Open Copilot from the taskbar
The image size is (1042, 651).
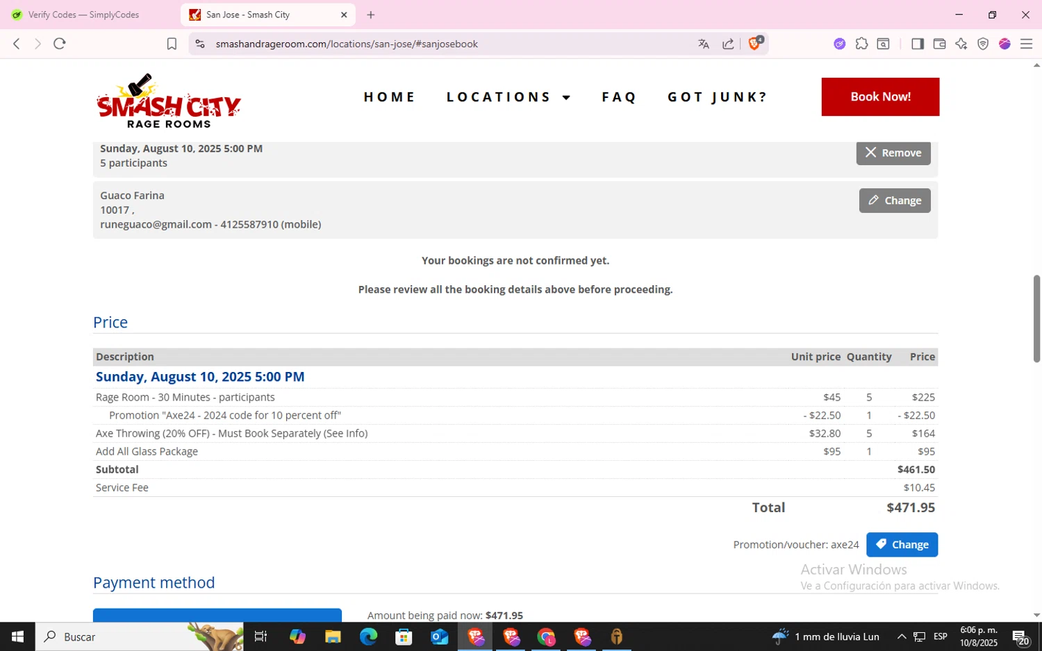pos(297,636)
